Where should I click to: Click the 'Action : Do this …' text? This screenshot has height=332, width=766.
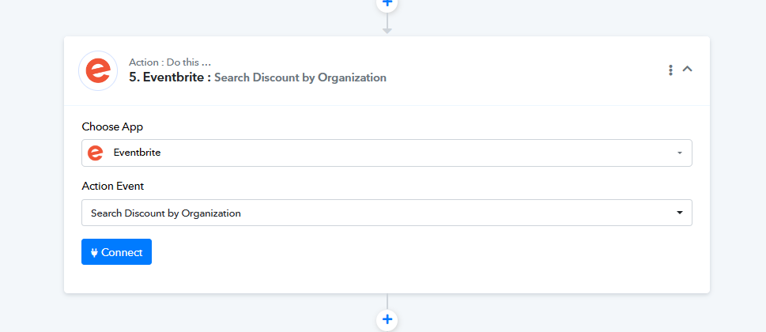pos(170,62)
